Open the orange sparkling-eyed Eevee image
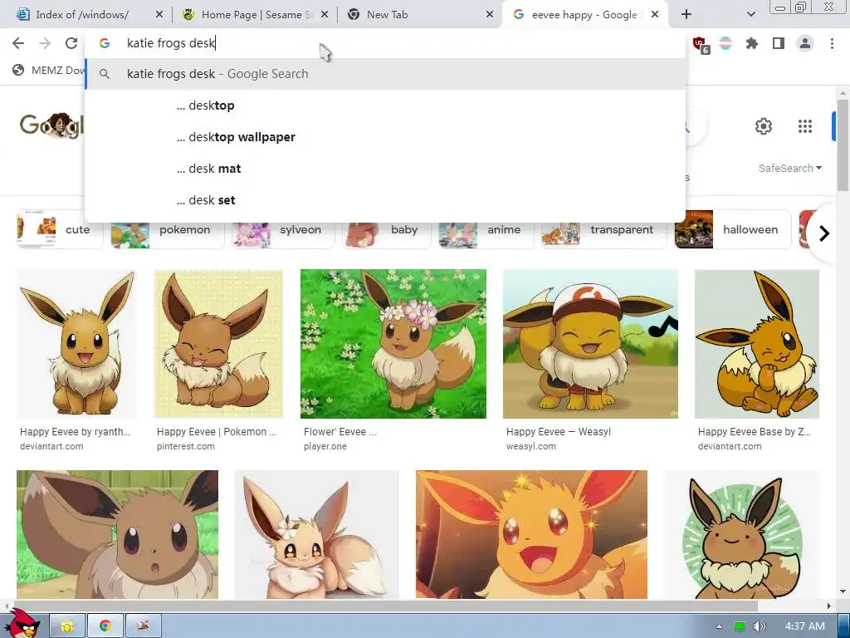Viewport: 850px width, 638px height. 531,534
